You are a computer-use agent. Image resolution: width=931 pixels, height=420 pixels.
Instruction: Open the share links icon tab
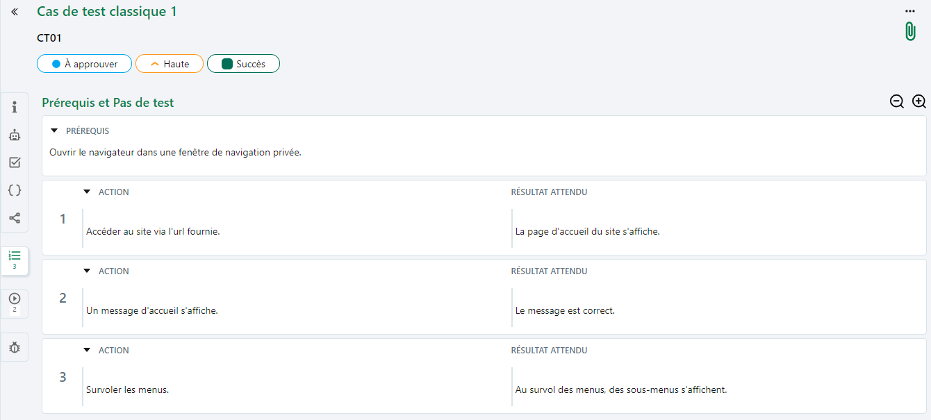pos(15,218)
